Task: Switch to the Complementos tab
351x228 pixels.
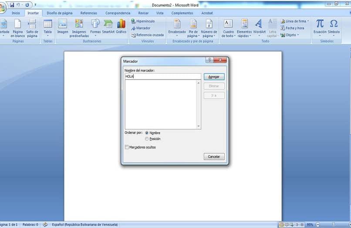Action: (x=182, y=13)
